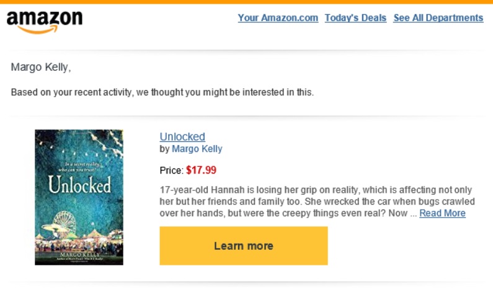Click the "Price:" label
The image size is (493, 292).
coord(171,170)
